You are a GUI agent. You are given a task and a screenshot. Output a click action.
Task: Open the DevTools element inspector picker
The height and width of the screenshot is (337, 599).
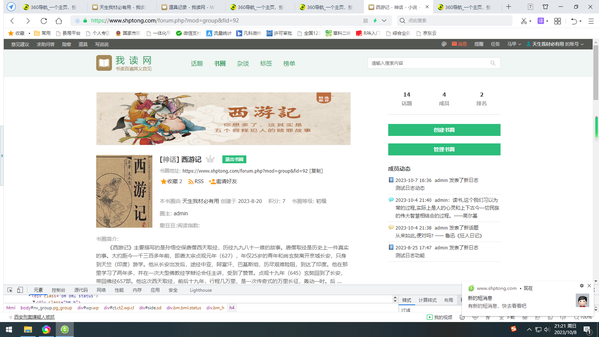(10, 290)
